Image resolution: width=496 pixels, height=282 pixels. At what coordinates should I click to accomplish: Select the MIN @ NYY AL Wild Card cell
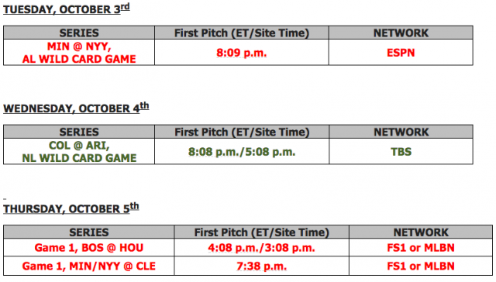point(79,53)
